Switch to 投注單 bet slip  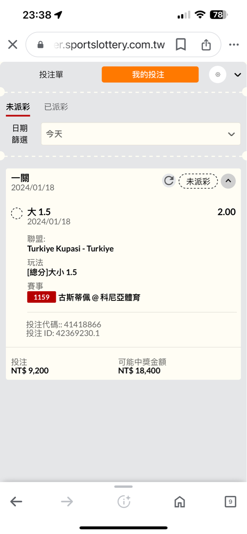click(51, 75)
